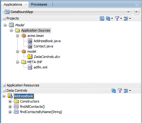Click the Contact.java file icon
Screen dimensions: 142x123
click(30, 46)
